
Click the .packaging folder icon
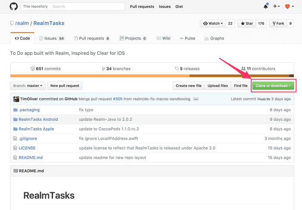[16, 110]
